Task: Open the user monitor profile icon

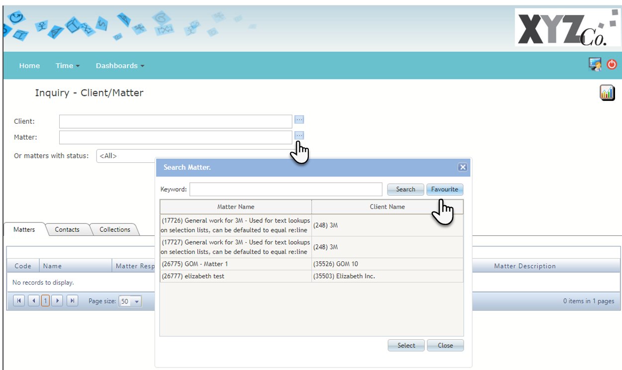Action: pyautogui.click(x=595, y=65)
